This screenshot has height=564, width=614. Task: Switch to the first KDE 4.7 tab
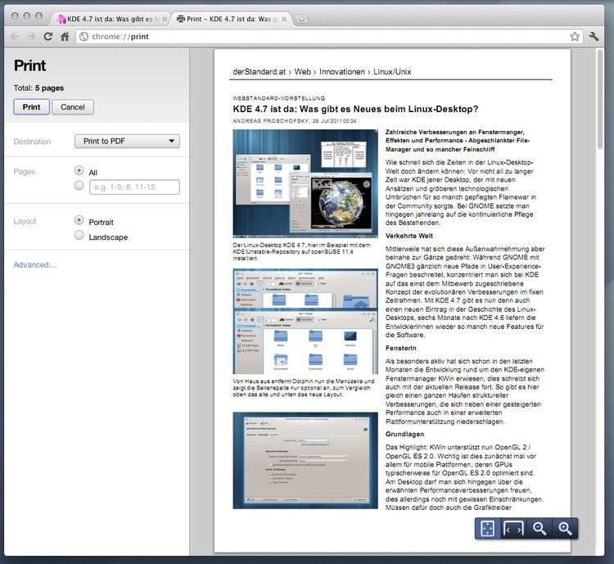(111, 17)
